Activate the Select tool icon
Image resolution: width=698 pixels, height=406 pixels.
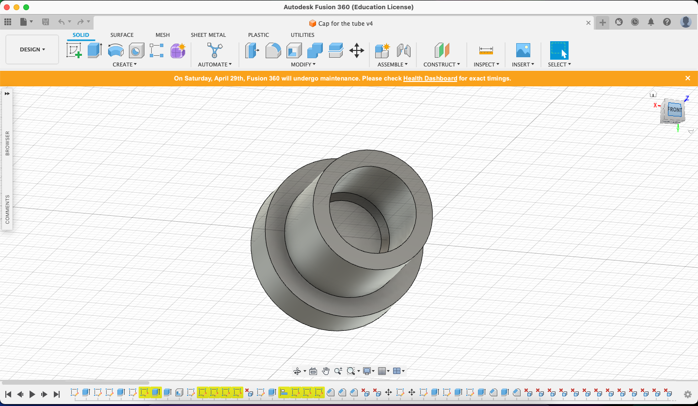(559, 50)
